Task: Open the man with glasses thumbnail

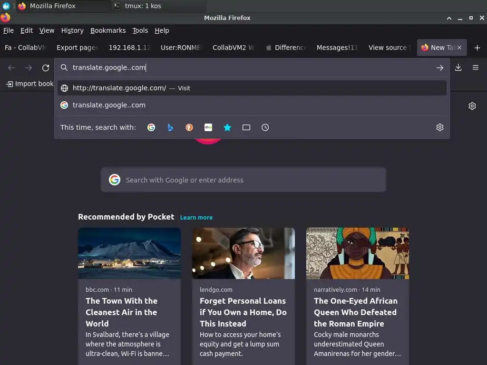Action: pyautogui.click(x=243, y=253)
